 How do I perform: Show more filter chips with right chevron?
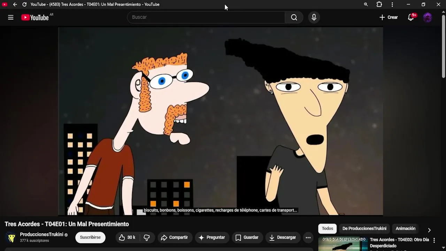click(429, 230)
